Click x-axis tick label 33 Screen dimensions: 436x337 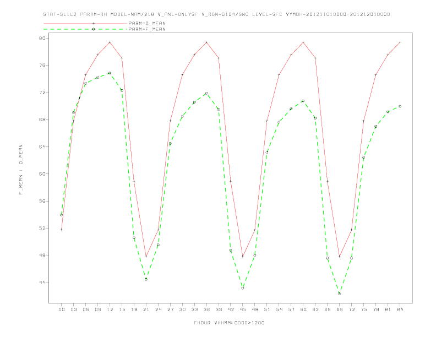click(x=194, y=309)
